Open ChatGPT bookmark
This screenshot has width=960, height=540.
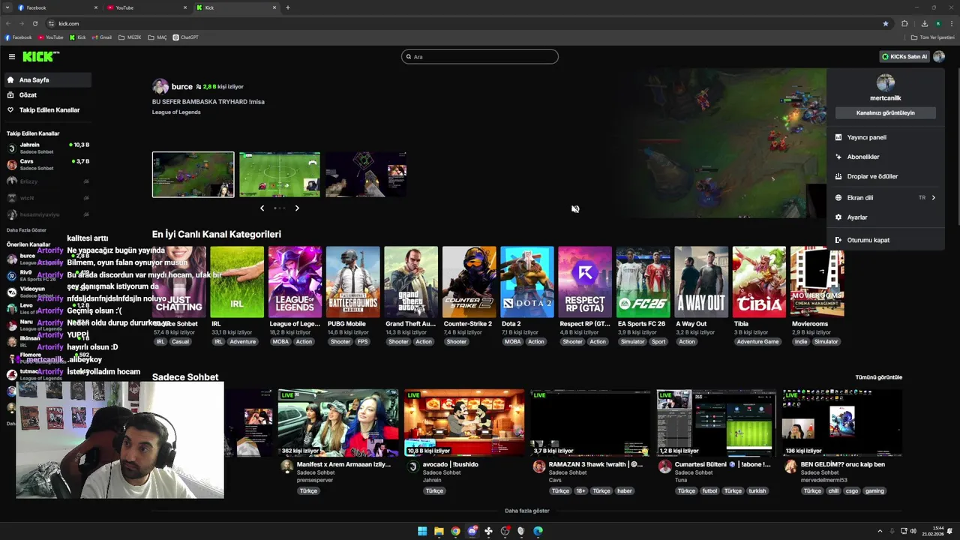point(186,37)
